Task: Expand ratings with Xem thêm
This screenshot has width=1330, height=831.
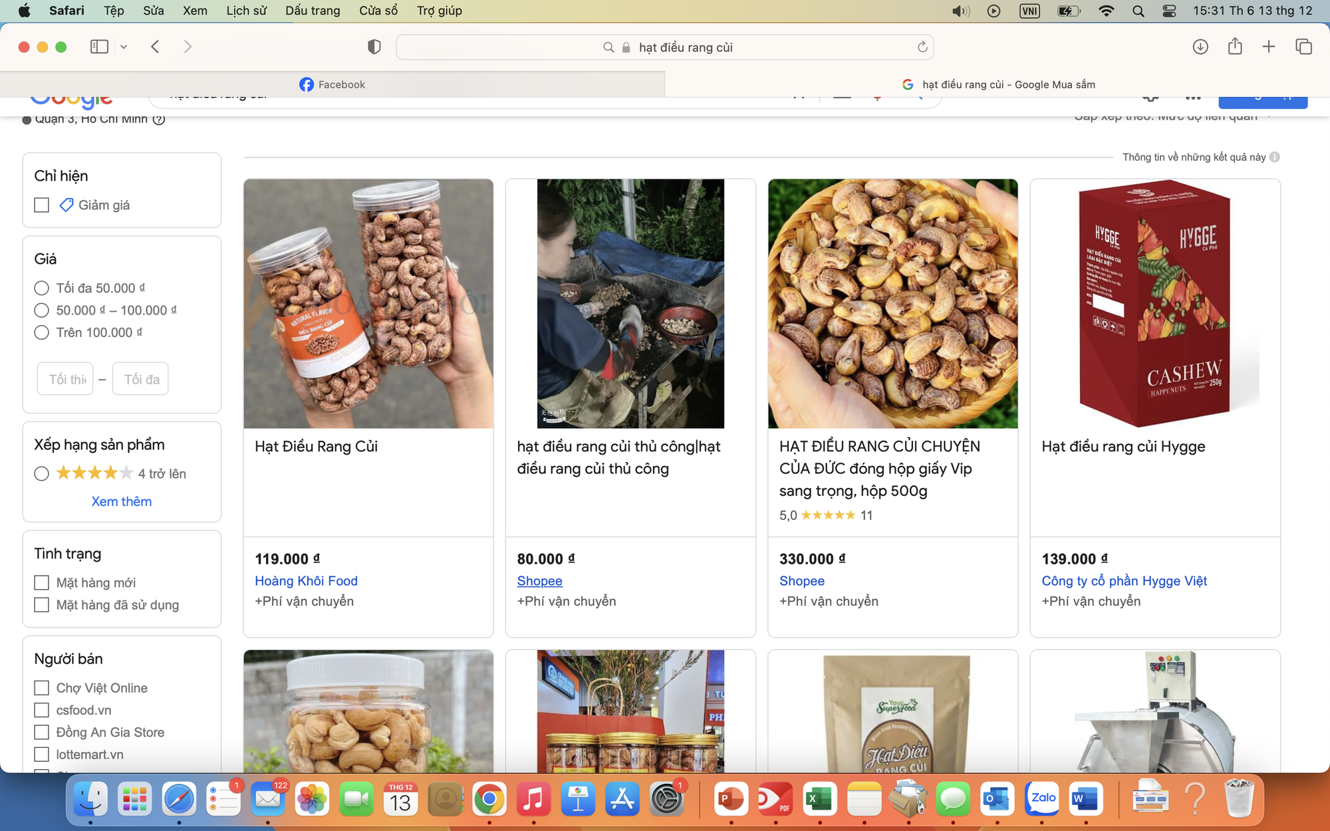Action: click(121, 501)
